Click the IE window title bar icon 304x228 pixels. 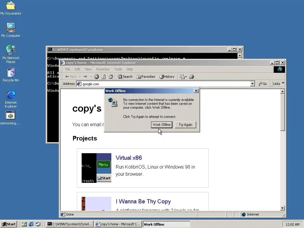[63, 62]
